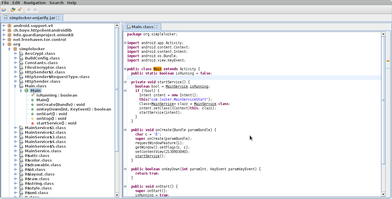Click the protected method icon of onStop()
Viewport: 392px width, 199px height.
pos(32,118)
